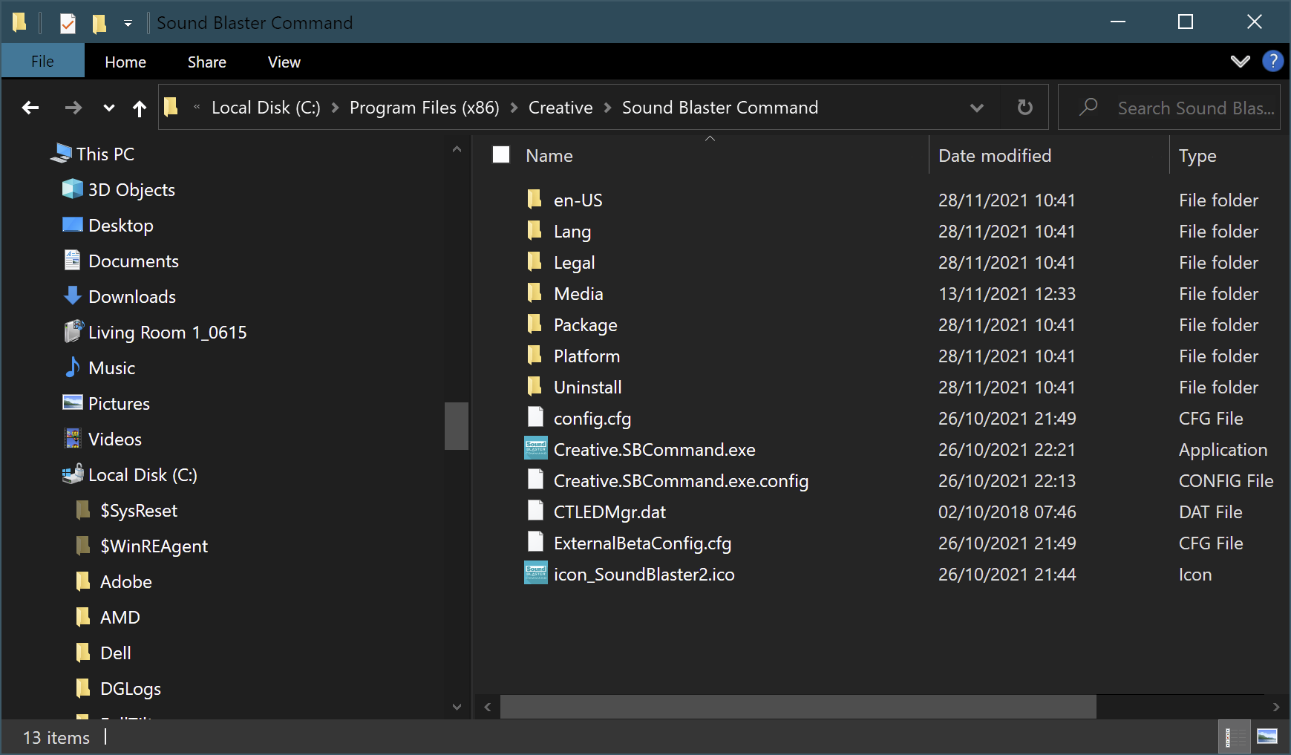
Task: Click navigation pane scroll up arrow
Action: click(457, 149)
